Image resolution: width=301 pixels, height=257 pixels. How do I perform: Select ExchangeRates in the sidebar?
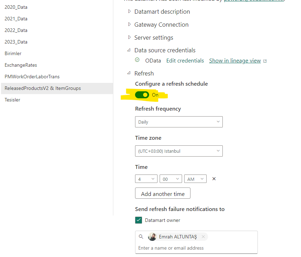(x=21, y=65)
